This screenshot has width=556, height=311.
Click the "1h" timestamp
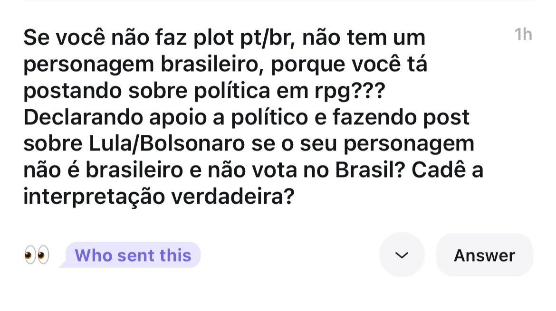tap(523, 34)
